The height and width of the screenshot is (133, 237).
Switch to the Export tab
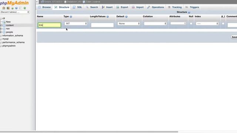point(122,7)
